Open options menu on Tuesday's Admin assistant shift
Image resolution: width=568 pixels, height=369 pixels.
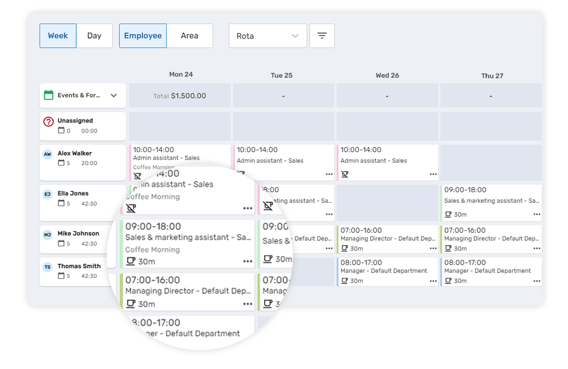[x=329, y=174]
